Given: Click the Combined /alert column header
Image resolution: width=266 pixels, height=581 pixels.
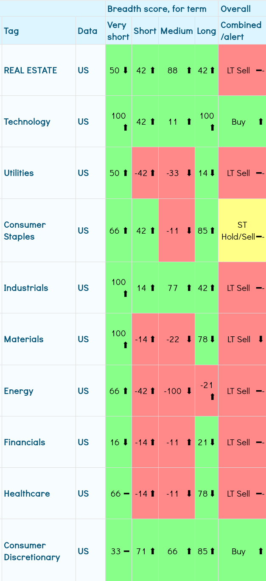Looking at the screenshot, I should (241, 31).
